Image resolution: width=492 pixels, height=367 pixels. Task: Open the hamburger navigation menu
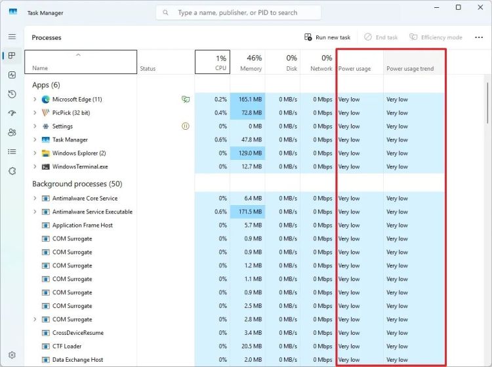pos(12,37)
